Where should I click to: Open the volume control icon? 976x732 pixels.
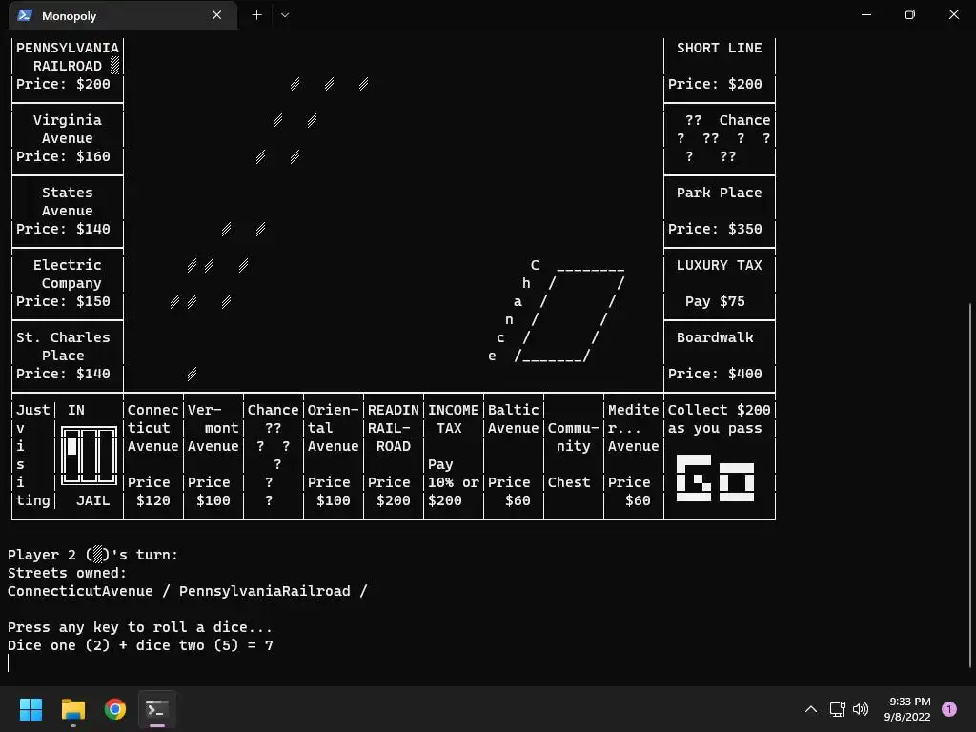pos(861,709)
